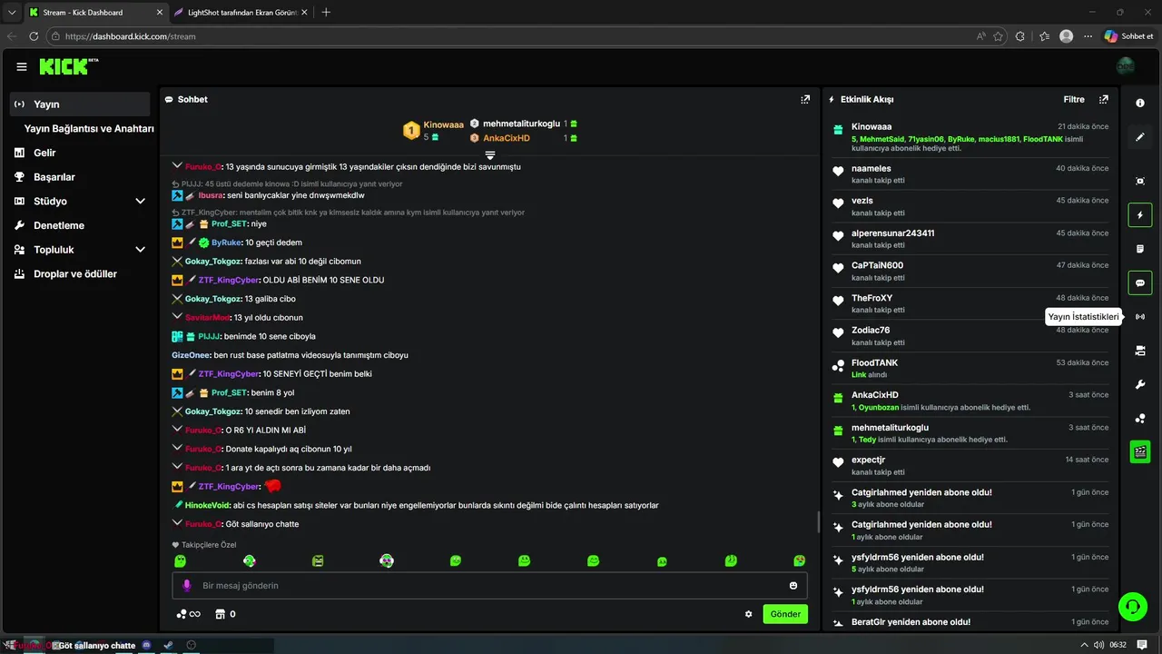Click username HinokeVoid in chat

207,505
